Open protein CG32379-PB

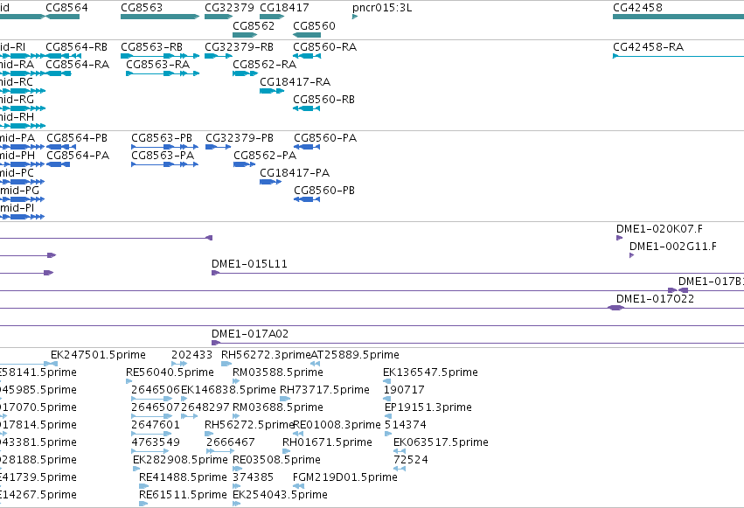[219, 147]
